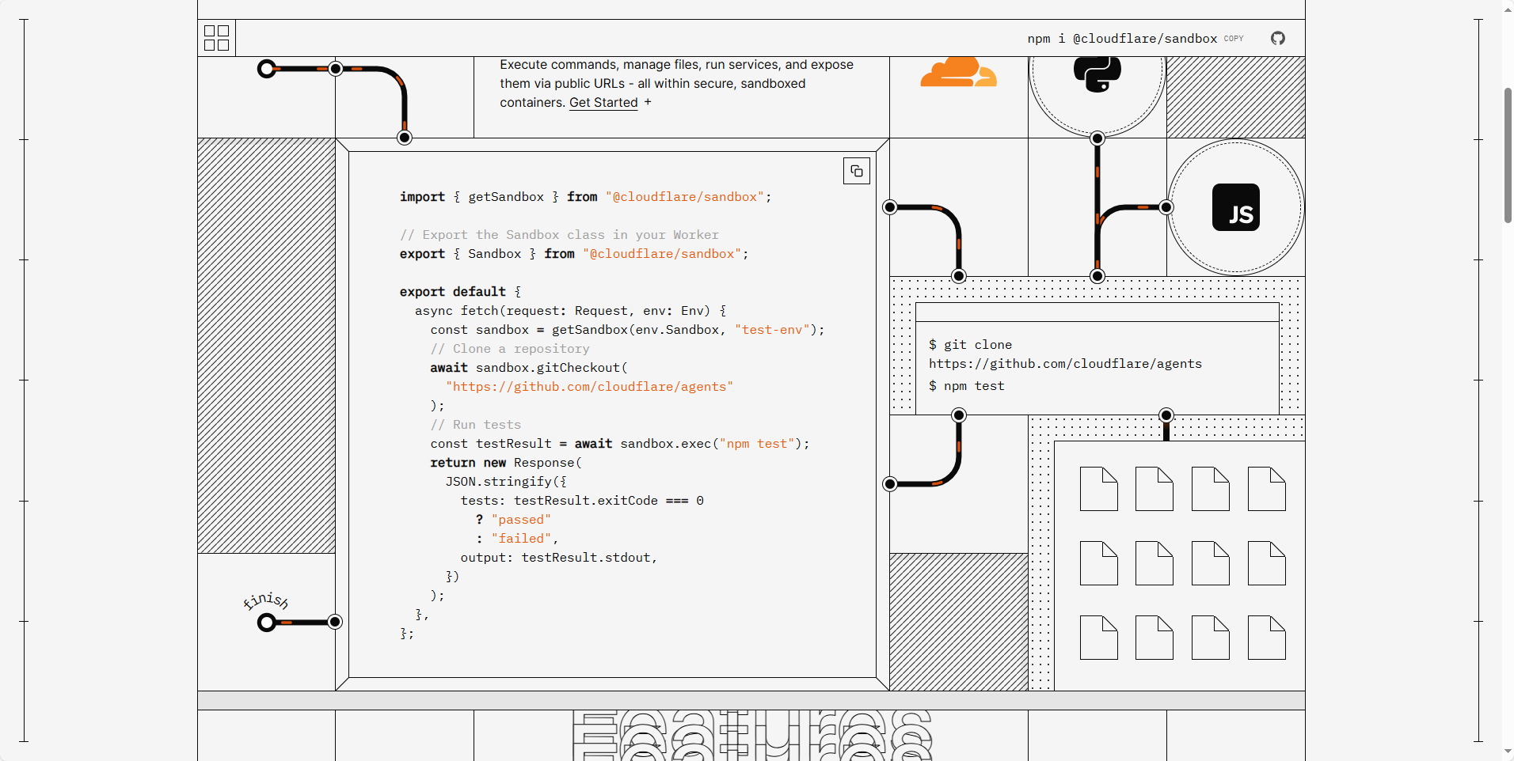Click the plus sign after Get Started
This screenshot has width=1514, height=761.
(648, 102)
